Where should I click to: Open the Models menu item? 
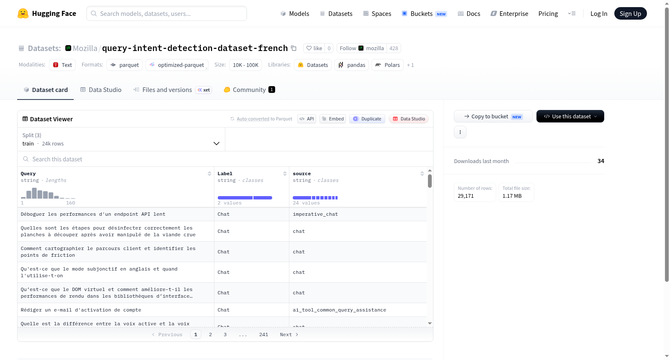click(295, 14)
